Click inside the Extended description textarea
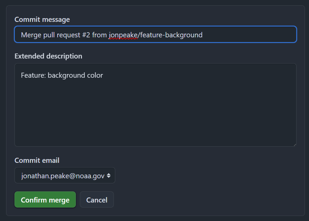 pyautogui.click(x=155, y=105)
